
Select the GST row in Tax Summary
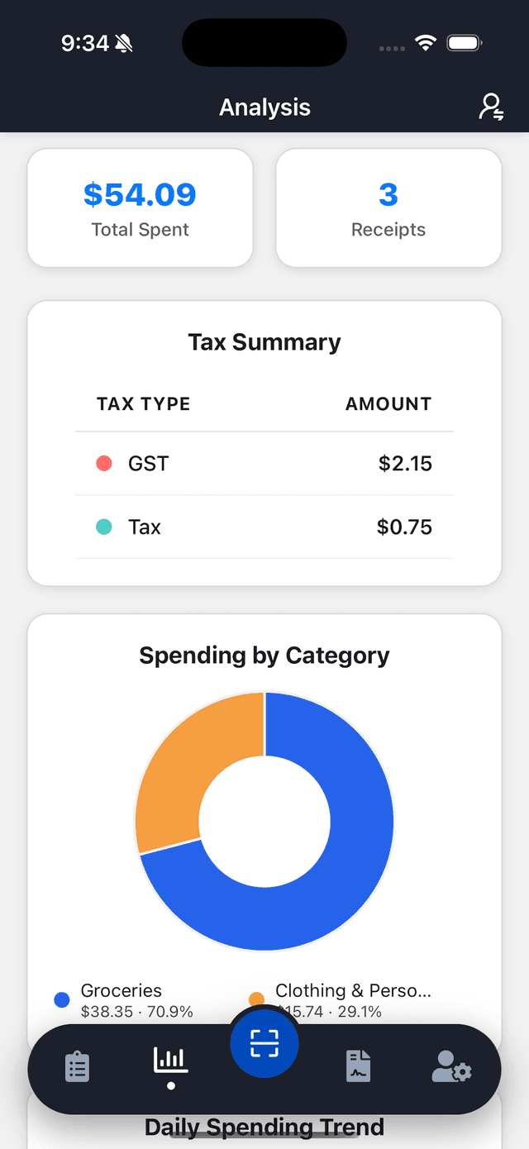(264, 464)
